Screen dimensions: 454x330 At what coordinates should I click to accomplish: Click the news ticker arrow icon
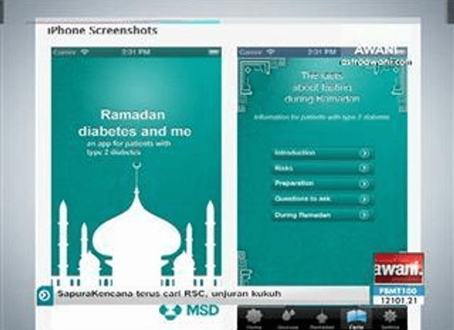click(x=45, y=294)
